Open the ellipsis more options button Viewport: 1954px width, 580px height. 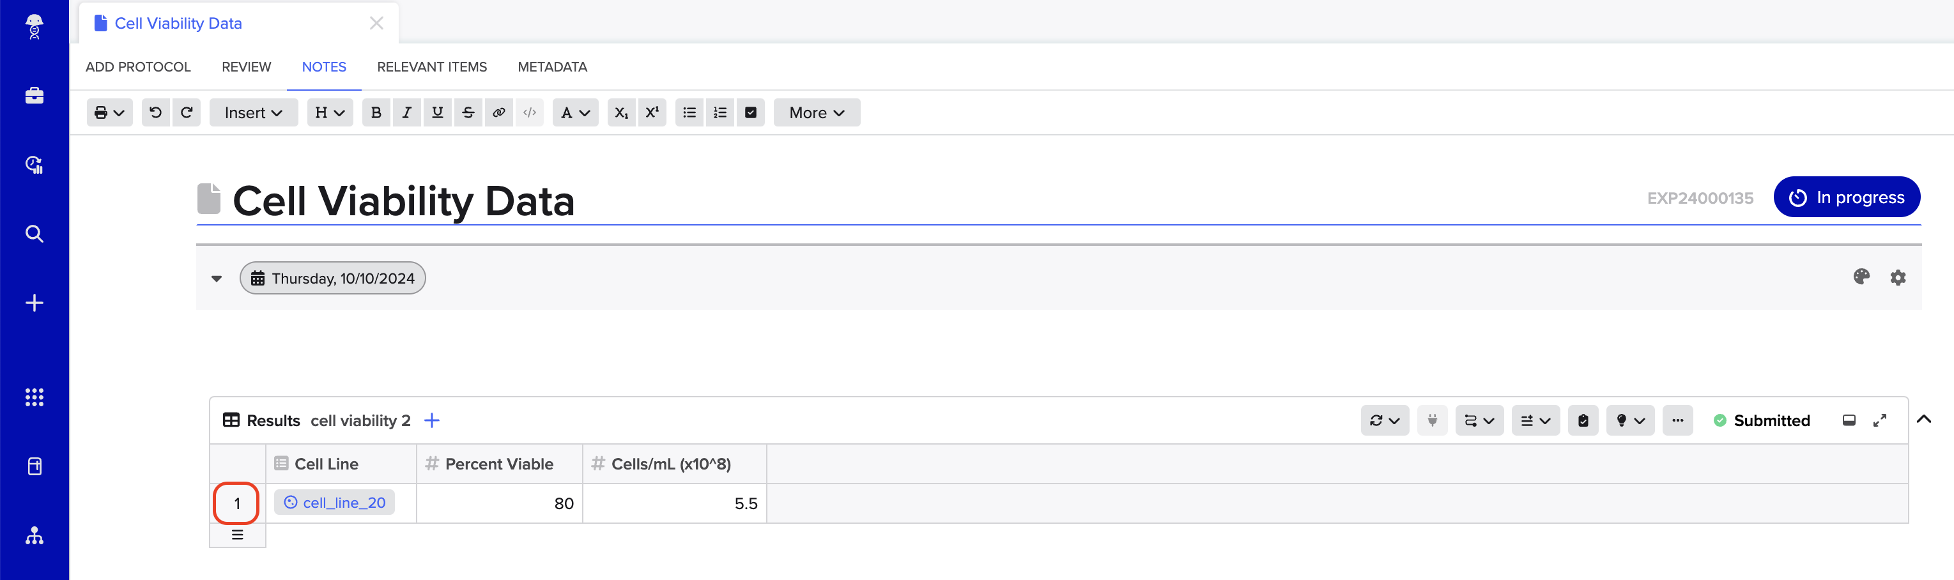point(1677,420)
